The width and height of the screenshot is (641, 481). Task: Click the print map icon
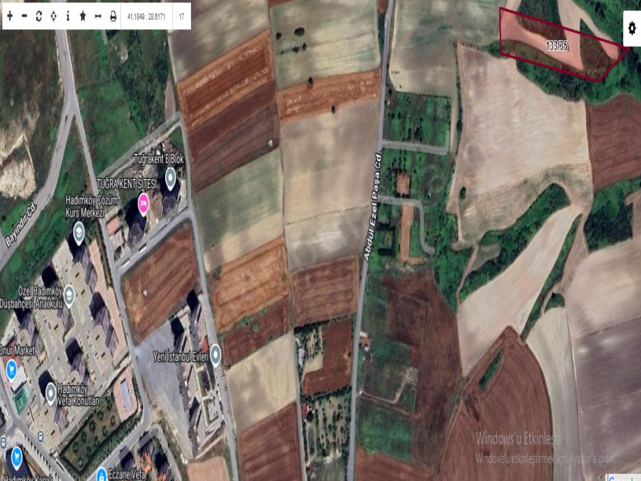(112, 16)
